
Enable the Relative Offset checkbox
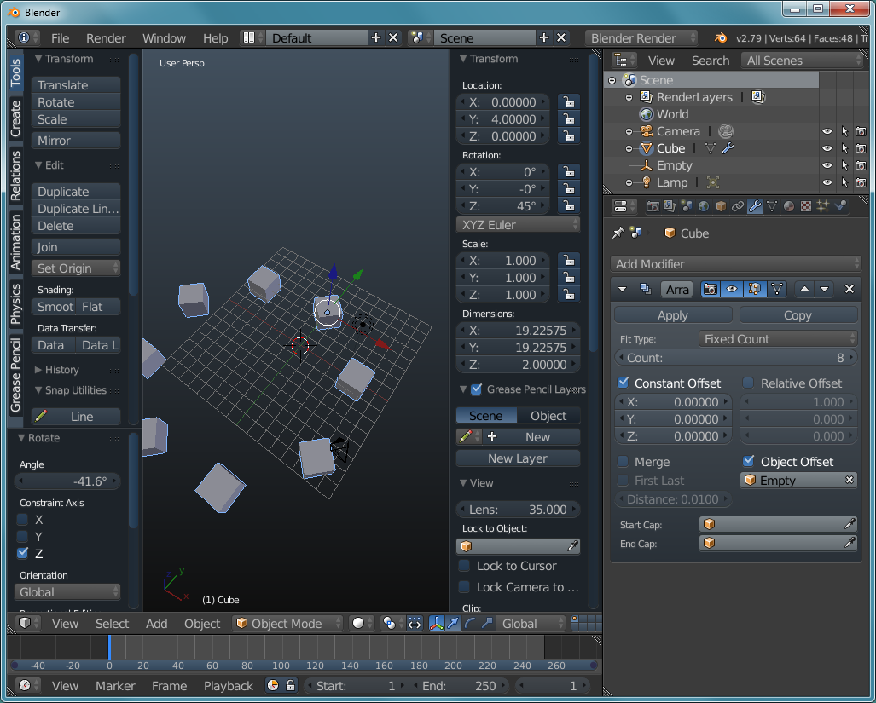point(748,383)
